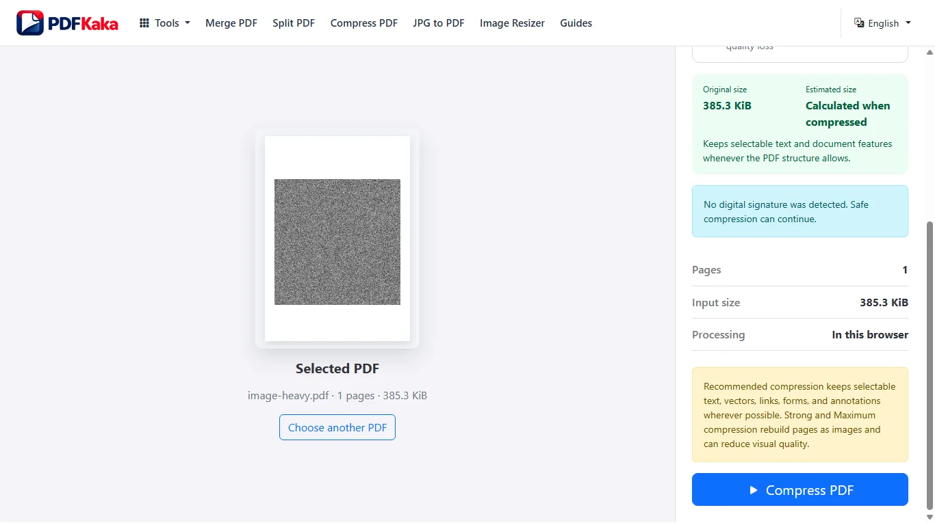Image resolution: width=935 pixels, height=525 pixels.
Task: Click the In this browser value
Action: click(x=870, y=334)
